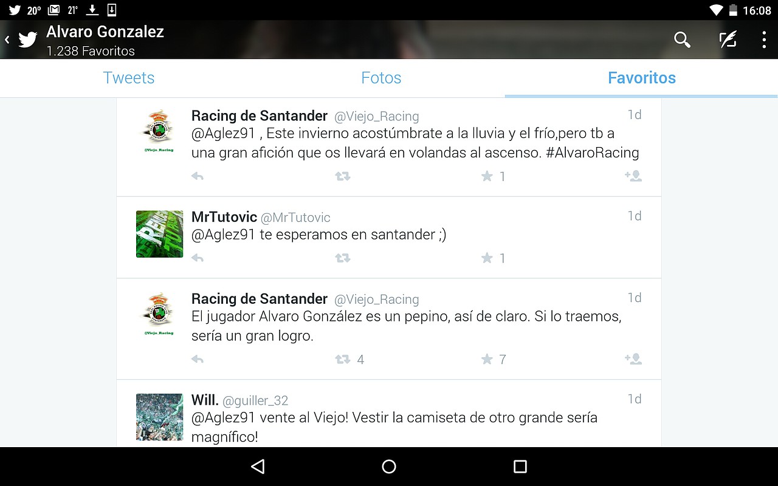Retweet the 'es un pepino' tweet
Viewport: 778px width, 486px height.
(x=343, y=360)
